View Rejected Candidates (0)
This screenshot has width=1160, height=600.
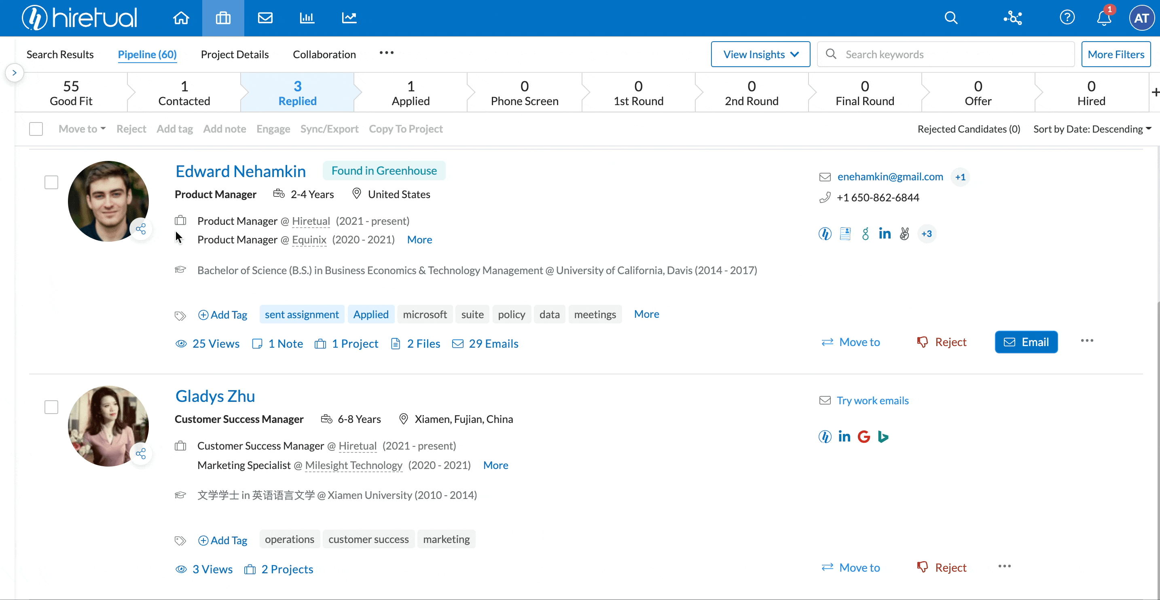(x=969, y=129)
